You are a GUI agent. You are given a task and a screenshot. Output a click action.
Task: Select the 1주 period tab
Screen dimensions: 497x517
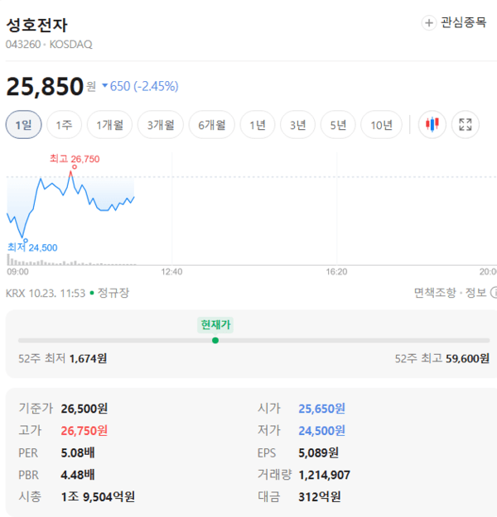64,125
